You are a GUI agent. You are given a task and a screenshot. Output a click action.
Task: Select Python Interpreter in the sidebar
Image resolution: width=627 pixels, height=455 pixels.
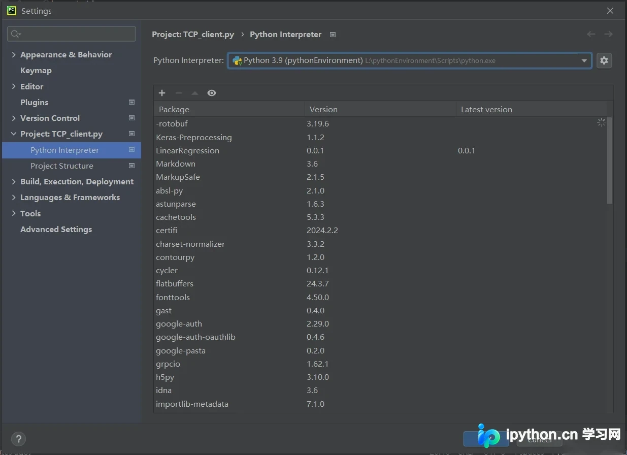72,150
